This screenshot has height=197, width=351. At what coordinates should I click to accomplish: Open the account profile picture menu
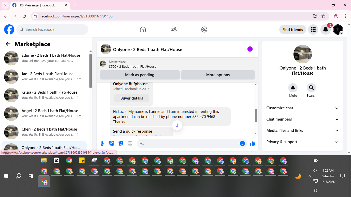338,29
